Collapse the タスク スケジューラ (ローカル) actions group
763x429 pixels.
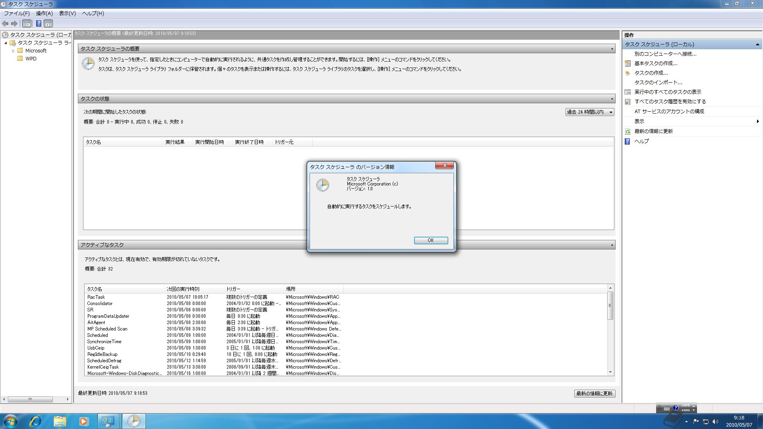pos(757,44)
